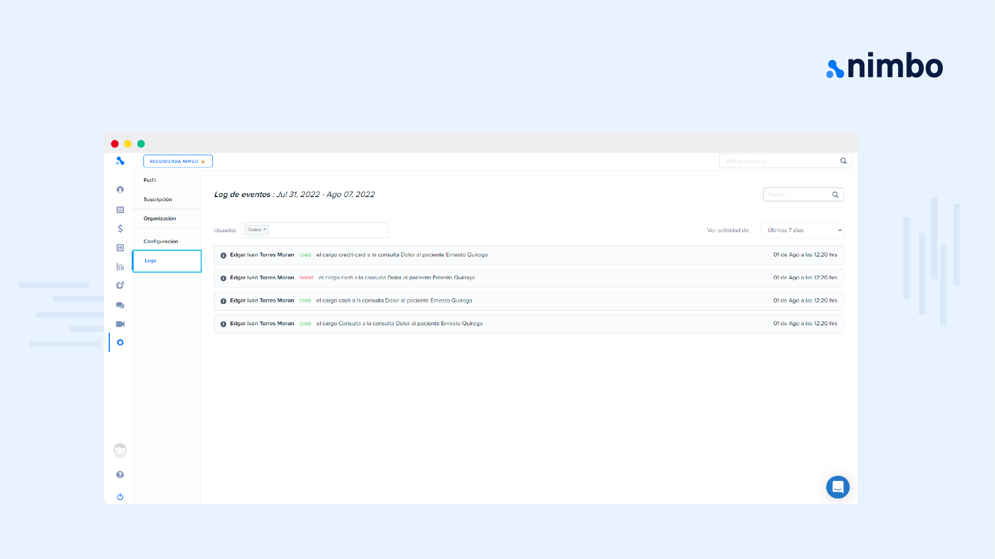Screen dimensions: 995x559
Task: Click the settings gear icon
Action: pos(120,343)
